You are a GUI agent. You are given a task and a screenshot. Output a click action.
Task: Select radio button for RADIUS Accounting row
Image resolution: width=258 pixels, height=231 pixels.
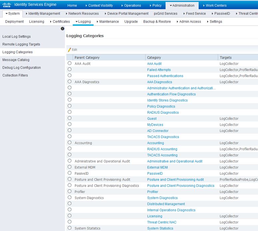70,149
